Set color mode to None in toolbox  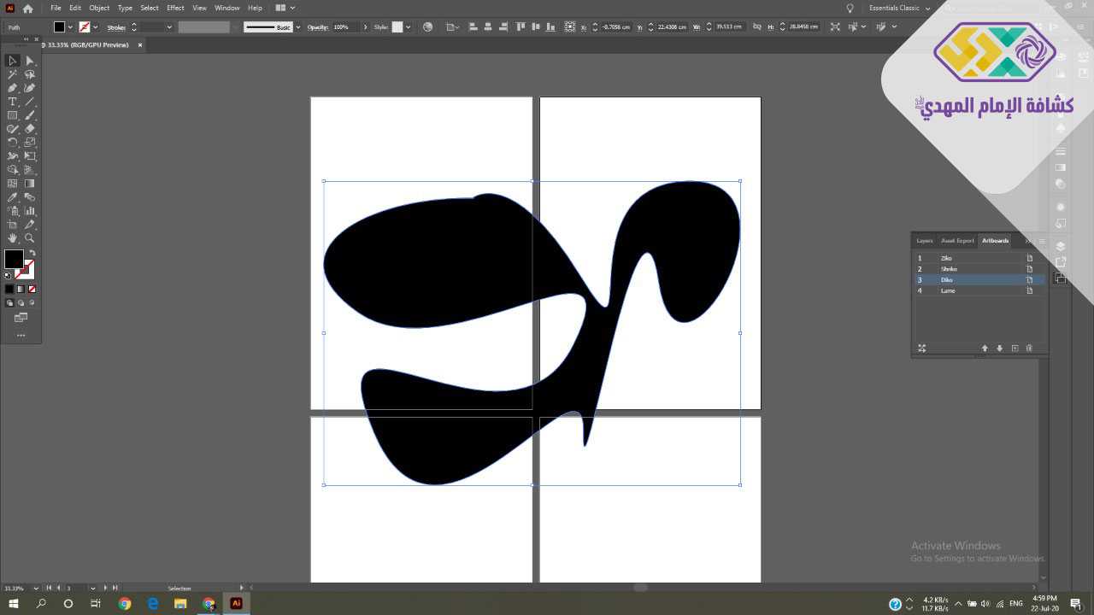[x=32, y=290]
